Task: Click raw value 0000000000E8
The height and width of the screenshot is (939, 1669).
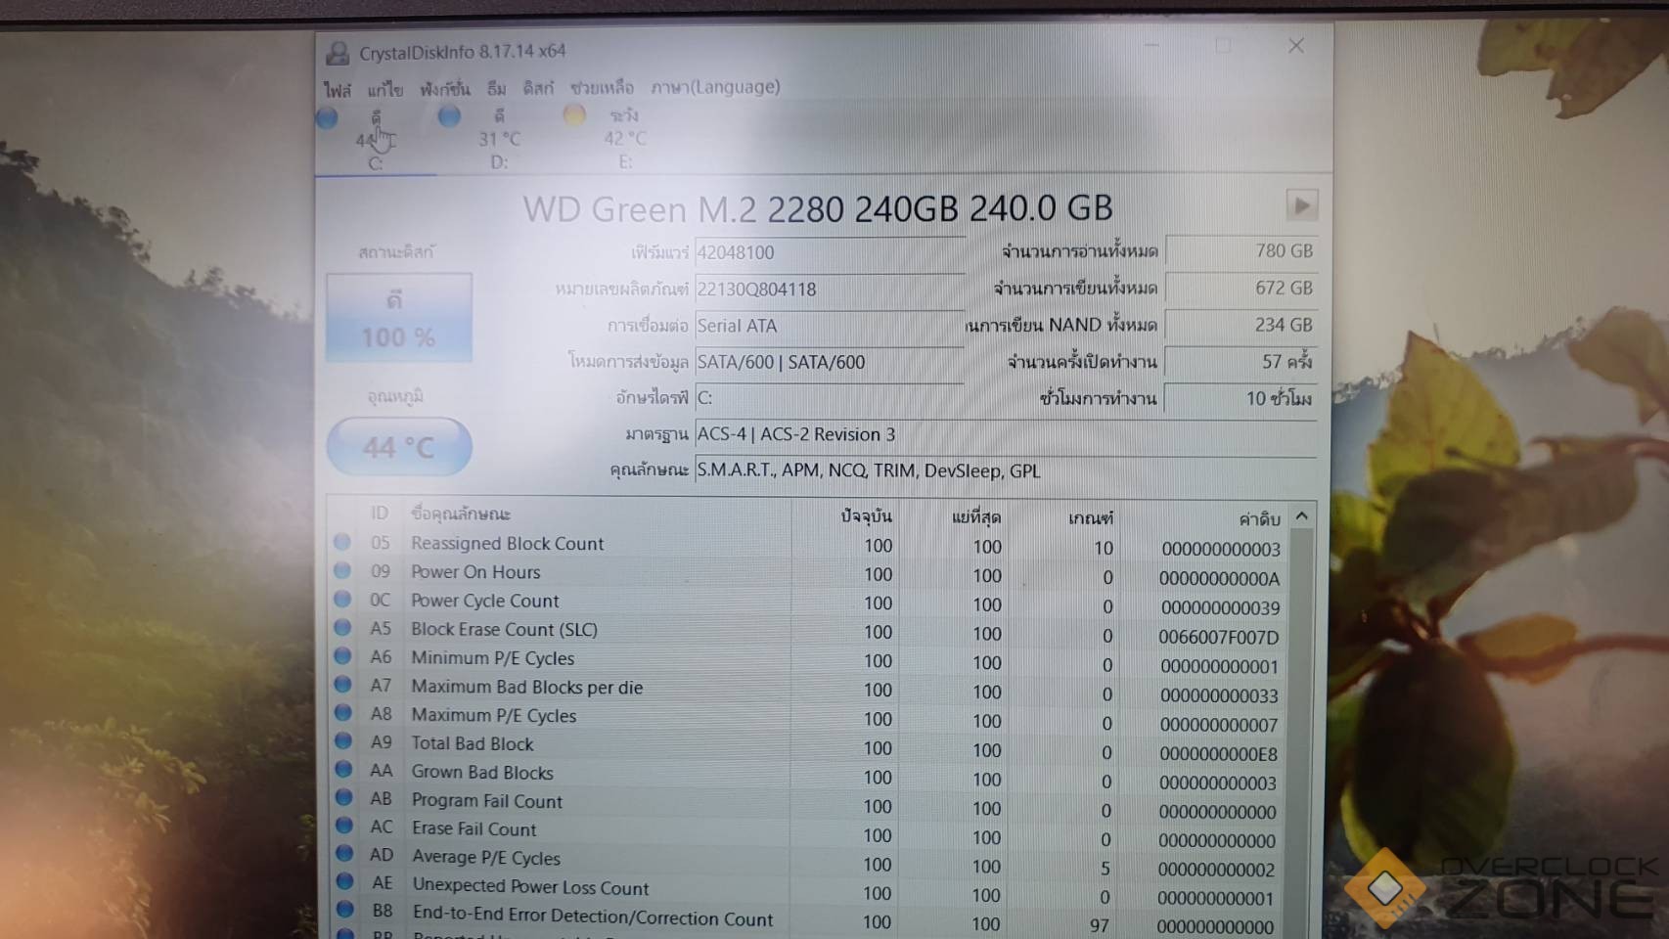Action: [x=1219, y=754]
